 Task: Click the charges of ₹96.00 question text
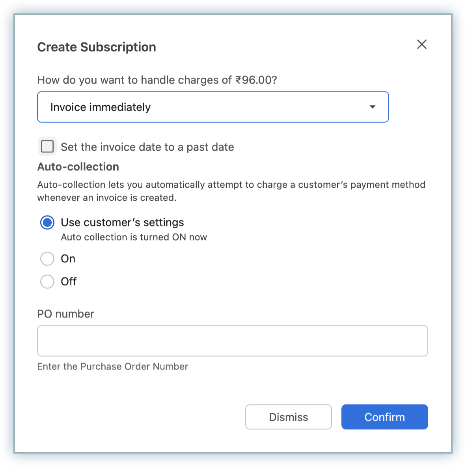click(x=157, y=80)
